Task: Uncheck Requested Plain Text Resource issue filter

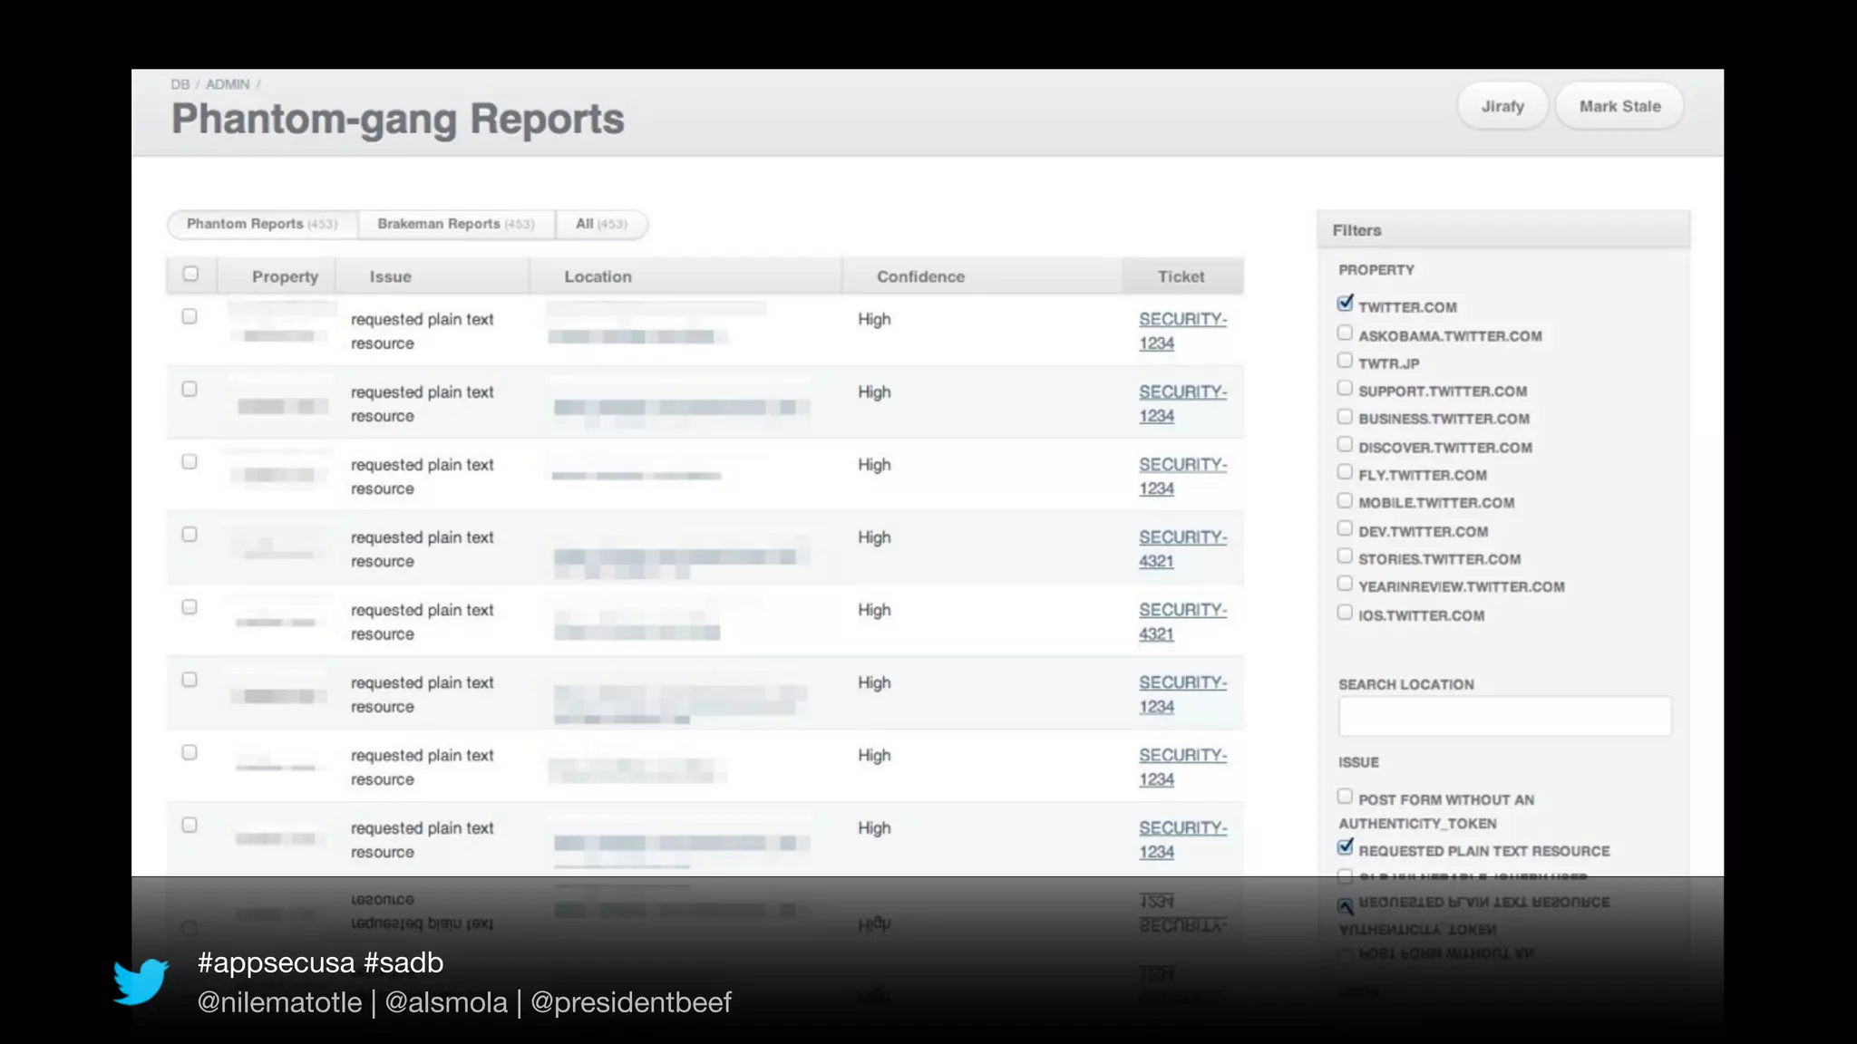Action: pyautogui.click(x=1345, y=847)
